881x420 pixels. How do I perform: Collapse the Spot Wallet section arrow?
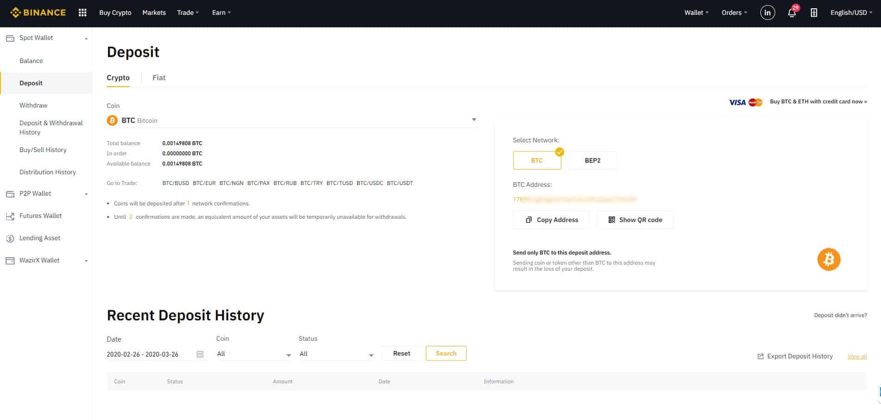click(x=86, y=38)
